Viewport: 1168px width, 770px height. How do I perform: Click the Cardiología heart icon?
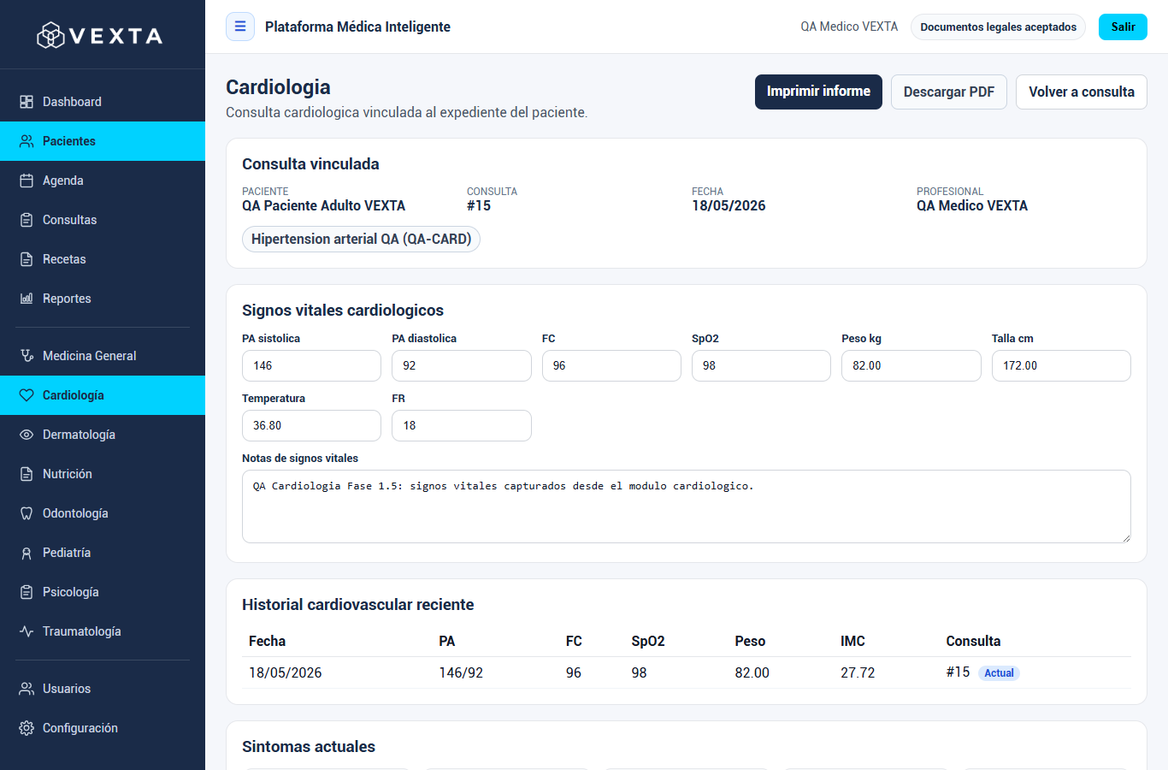click(27, 395)
